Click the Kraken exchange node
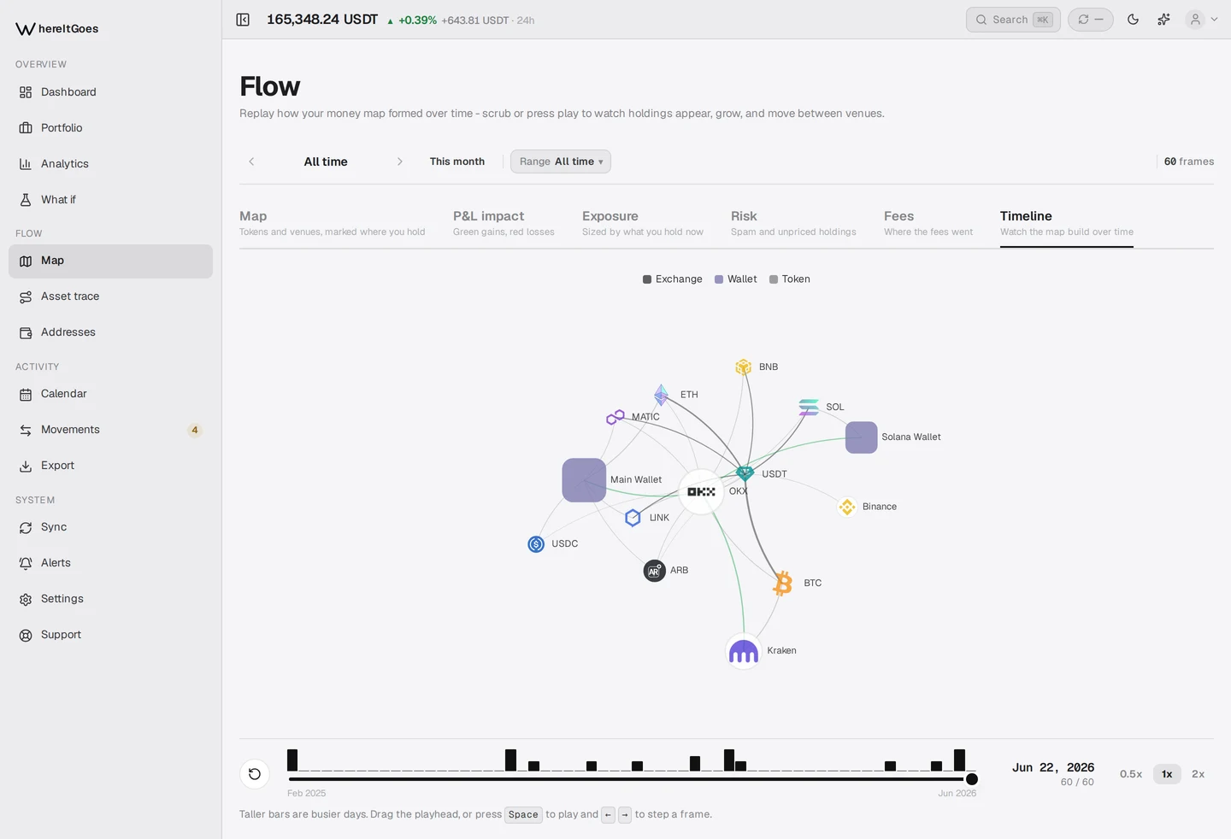1231x839 pixels. tap(743, 652)
